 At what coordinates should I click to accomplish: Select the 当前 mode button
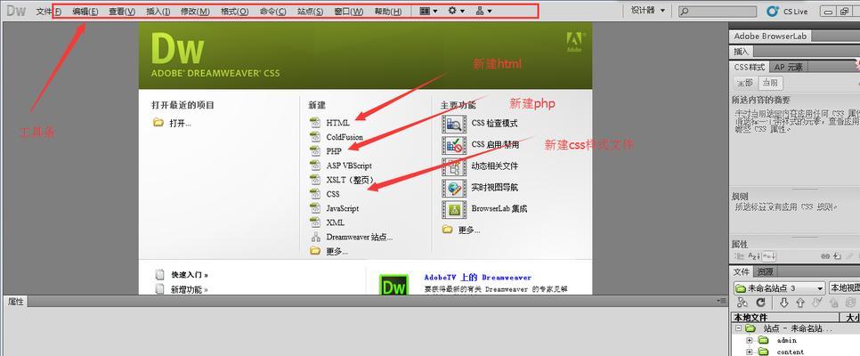pos(771,83)
